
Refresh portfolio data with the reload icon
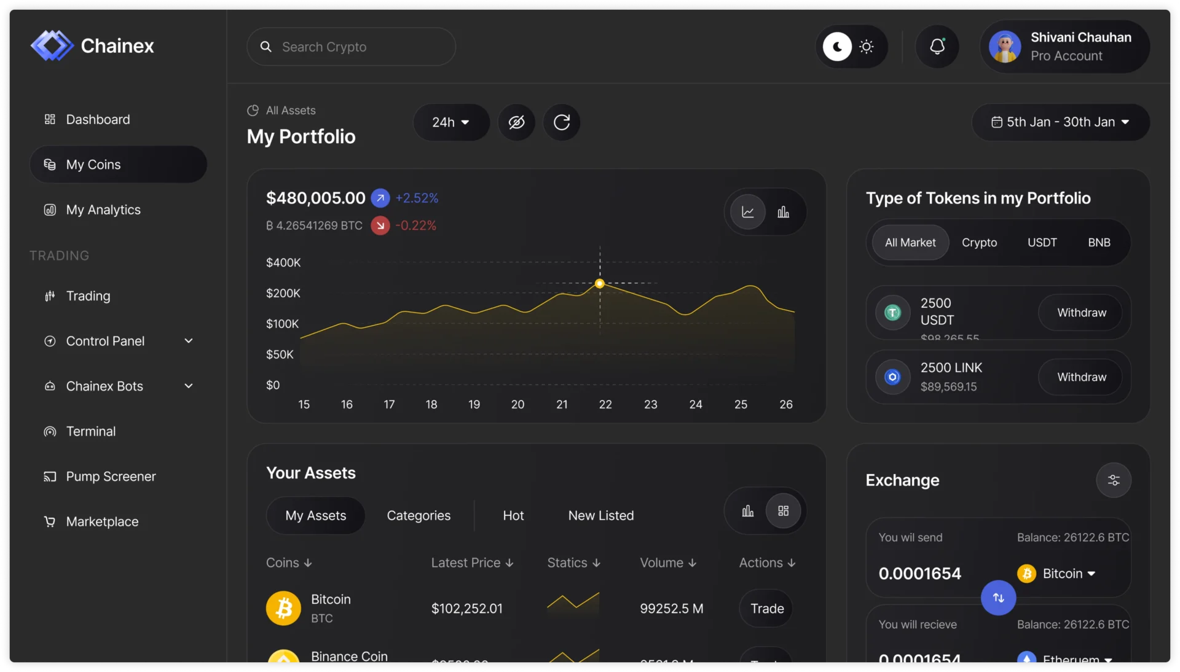tap(562, 122)
